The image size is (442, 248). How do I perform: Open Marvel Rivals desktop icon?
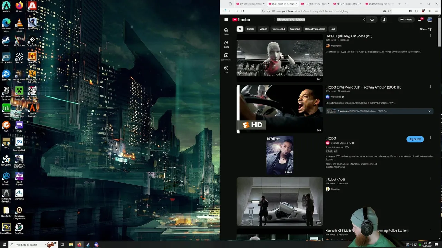[x=6, y=229]
